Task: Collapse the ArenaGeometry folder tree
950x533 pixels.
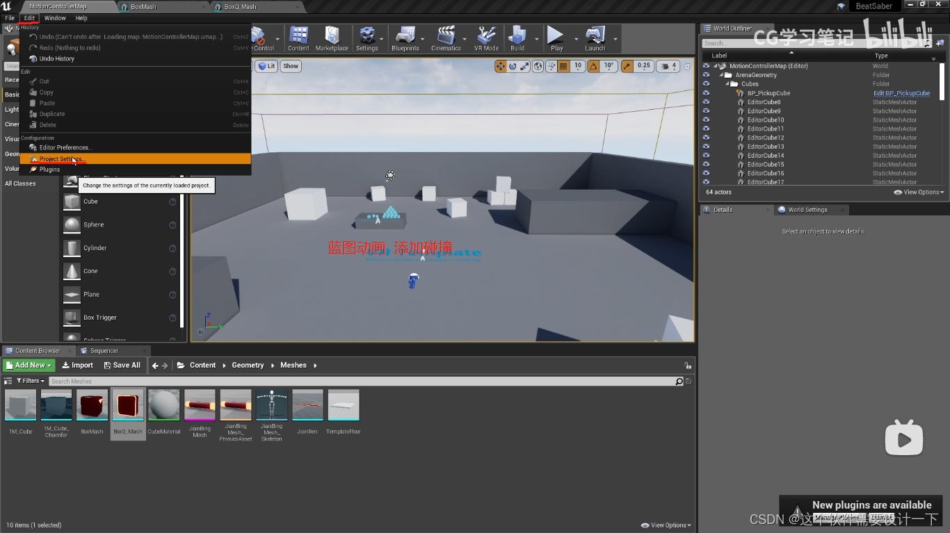Action: point(721,75)
